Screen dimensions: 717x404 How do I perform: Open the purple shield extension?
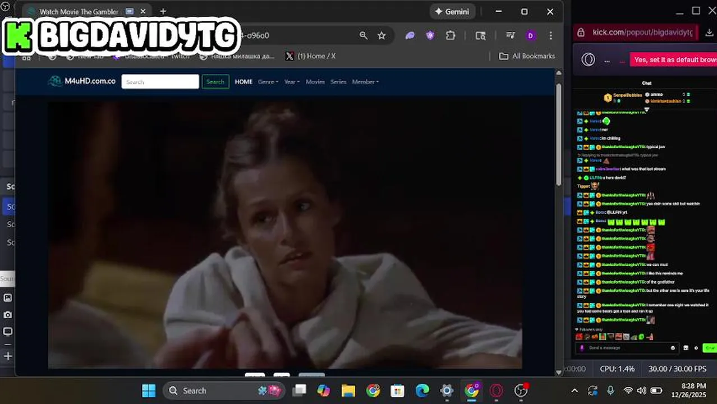click(x=430, y=35)
